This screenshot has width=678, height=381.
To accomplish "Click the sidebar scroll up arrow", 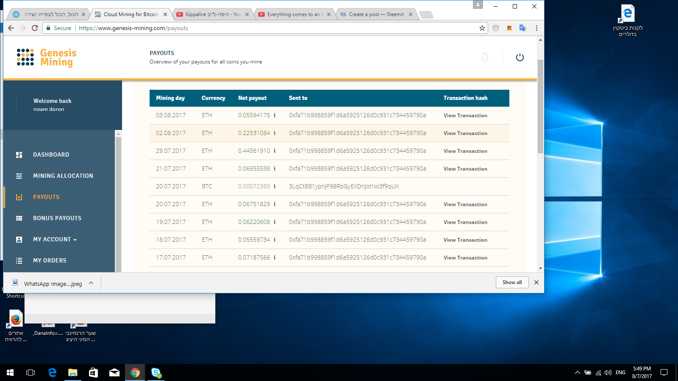I will [119, 134].
